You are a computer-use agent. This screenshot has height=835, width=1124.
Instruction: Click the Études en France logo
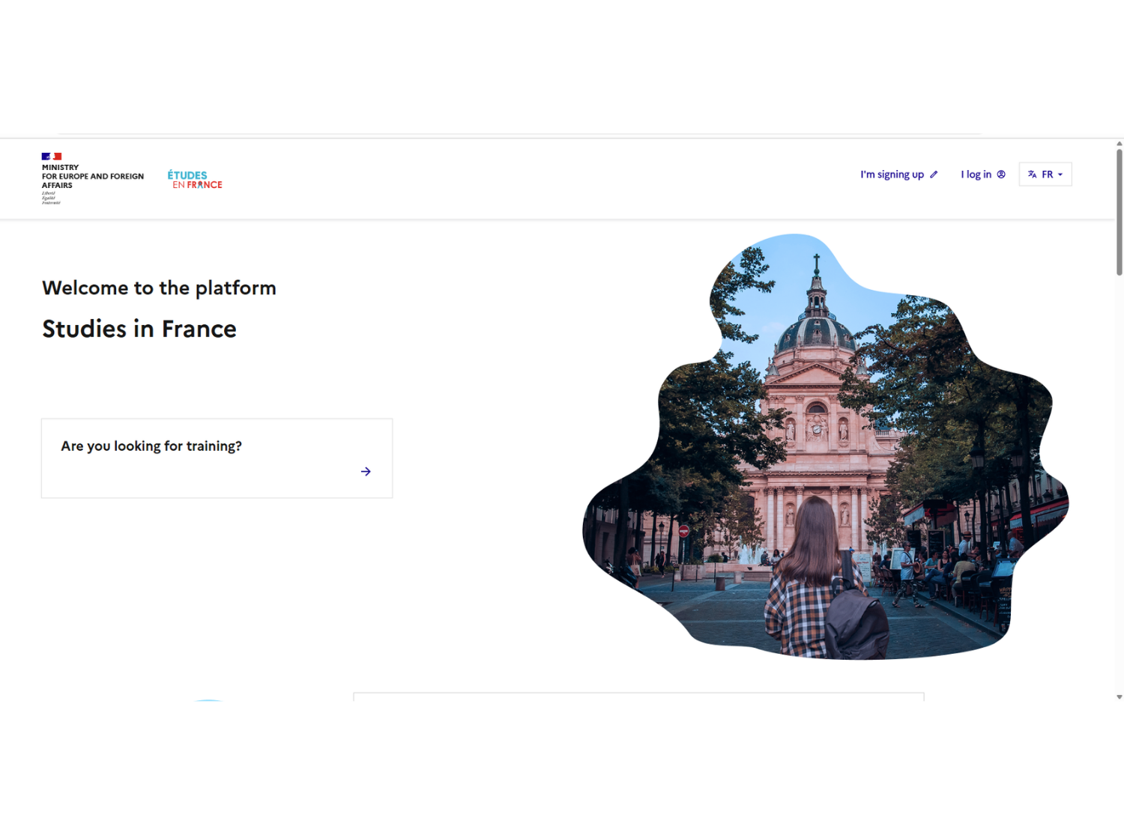click(x=195, y=180)
